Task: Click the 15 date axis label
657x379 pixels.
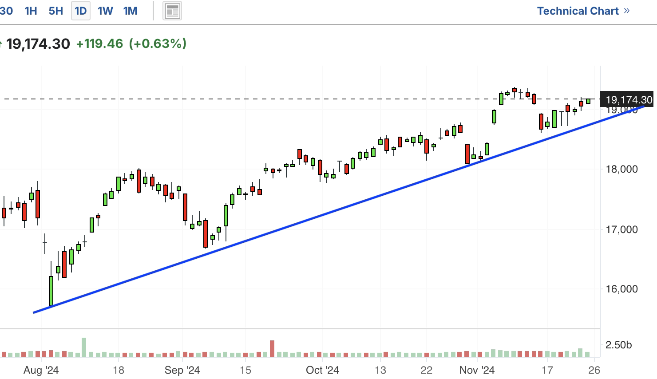Action: (245, 370)
